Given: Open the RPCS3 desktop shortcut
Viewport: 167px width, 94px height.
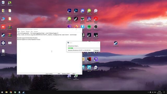Looking at the screenshot, I should tap(69, 77).
